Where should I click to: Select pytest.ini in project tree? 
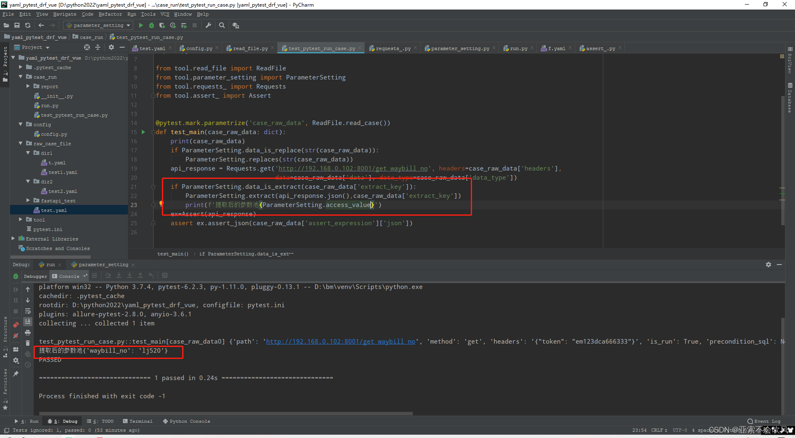point(44,229)
